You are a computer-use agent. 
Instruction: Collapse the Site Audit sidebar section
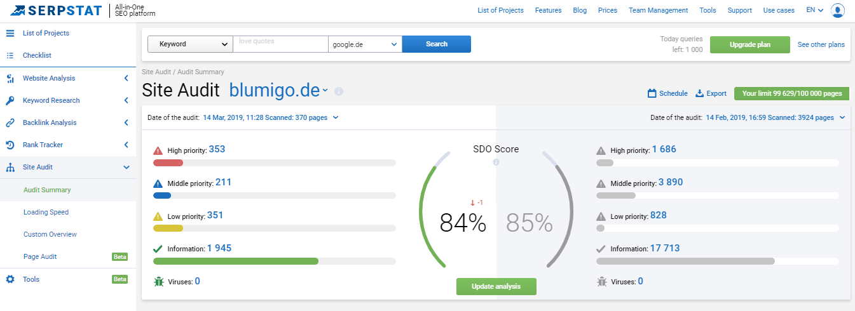(127, 168)
